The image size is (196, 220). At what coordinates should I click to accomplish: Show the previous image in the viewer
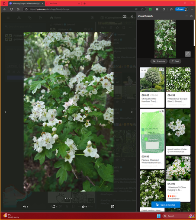pyautogui.click(x=5, y=112)
